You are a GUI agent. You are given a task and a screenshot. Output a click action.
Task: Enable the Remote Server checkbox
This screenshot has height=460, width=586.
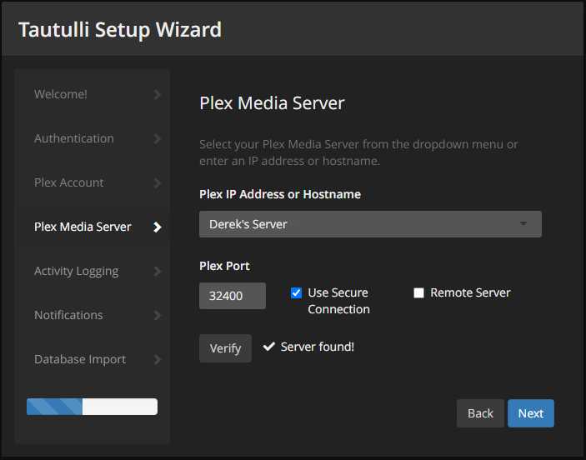pos(419,292)
